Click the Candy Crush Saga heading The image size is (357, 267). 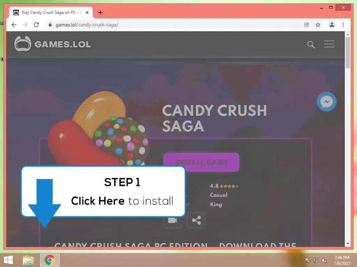point(214,118)
